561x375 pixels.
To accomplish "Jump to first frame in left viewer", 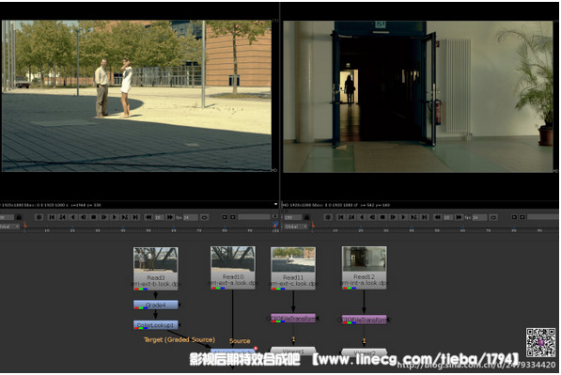I will tap(52, 217).
